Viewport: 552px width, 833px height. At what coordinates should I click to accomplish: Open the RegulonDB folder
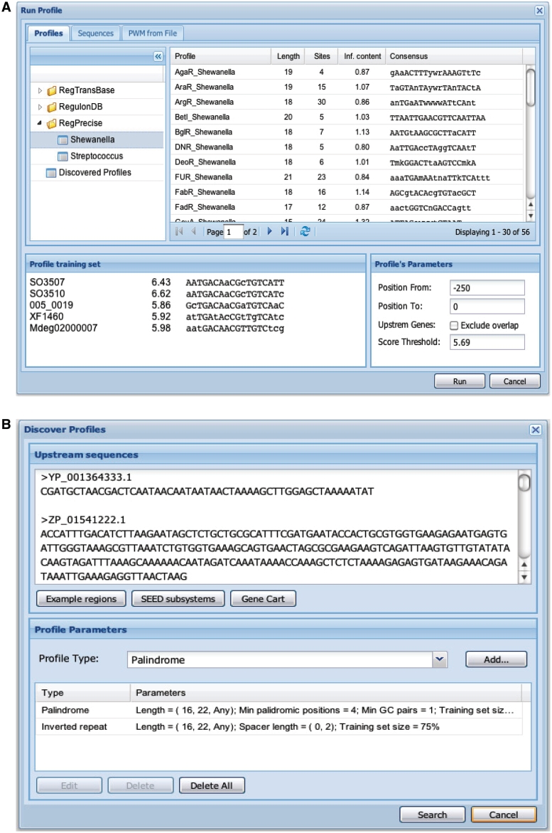80,107
